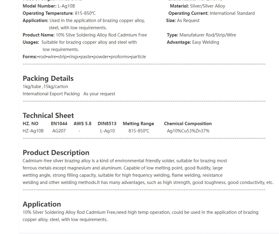
Task: Click the AG207 cell under EN1044
Action: (59, 131)
